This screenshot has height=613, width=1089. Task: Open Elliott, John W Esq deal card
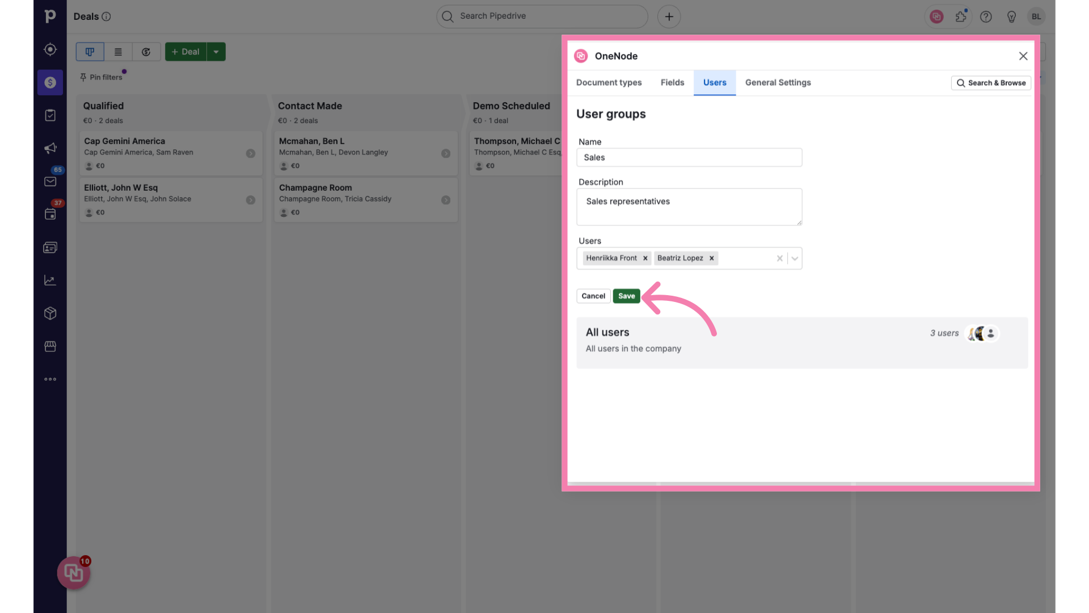point(171,199)
